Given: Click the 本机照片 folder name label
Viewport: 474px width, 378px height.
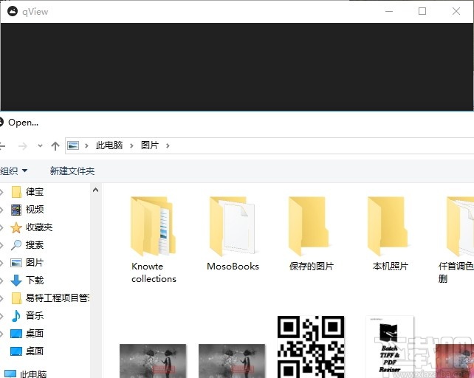Looking at the screenshot, I should (x=391, y=266).
